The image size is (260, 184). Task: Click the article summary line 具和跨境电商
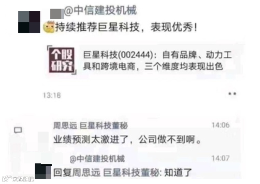coord(109,67)
